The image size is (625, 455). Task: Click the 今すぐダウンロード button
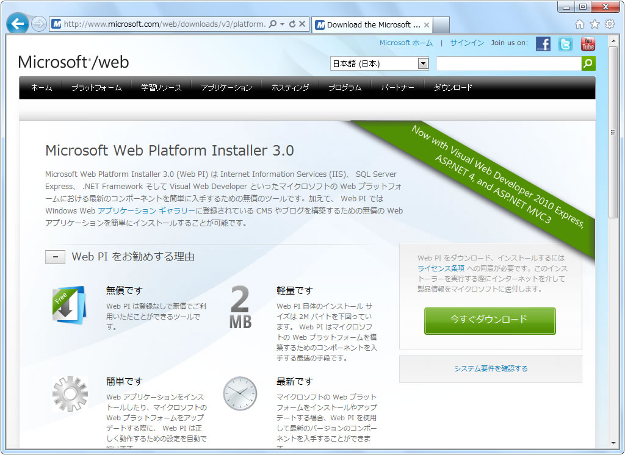(490, 320)
